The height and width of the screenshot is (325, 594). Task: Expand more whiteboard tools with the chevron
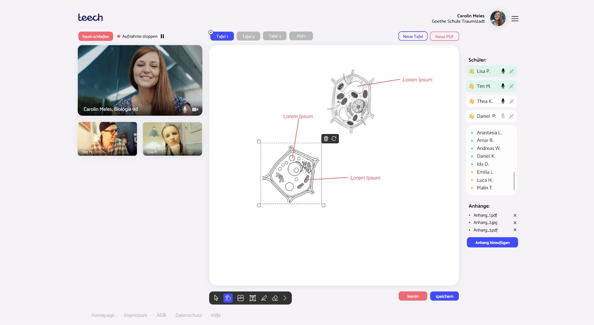tap(285, 298)
